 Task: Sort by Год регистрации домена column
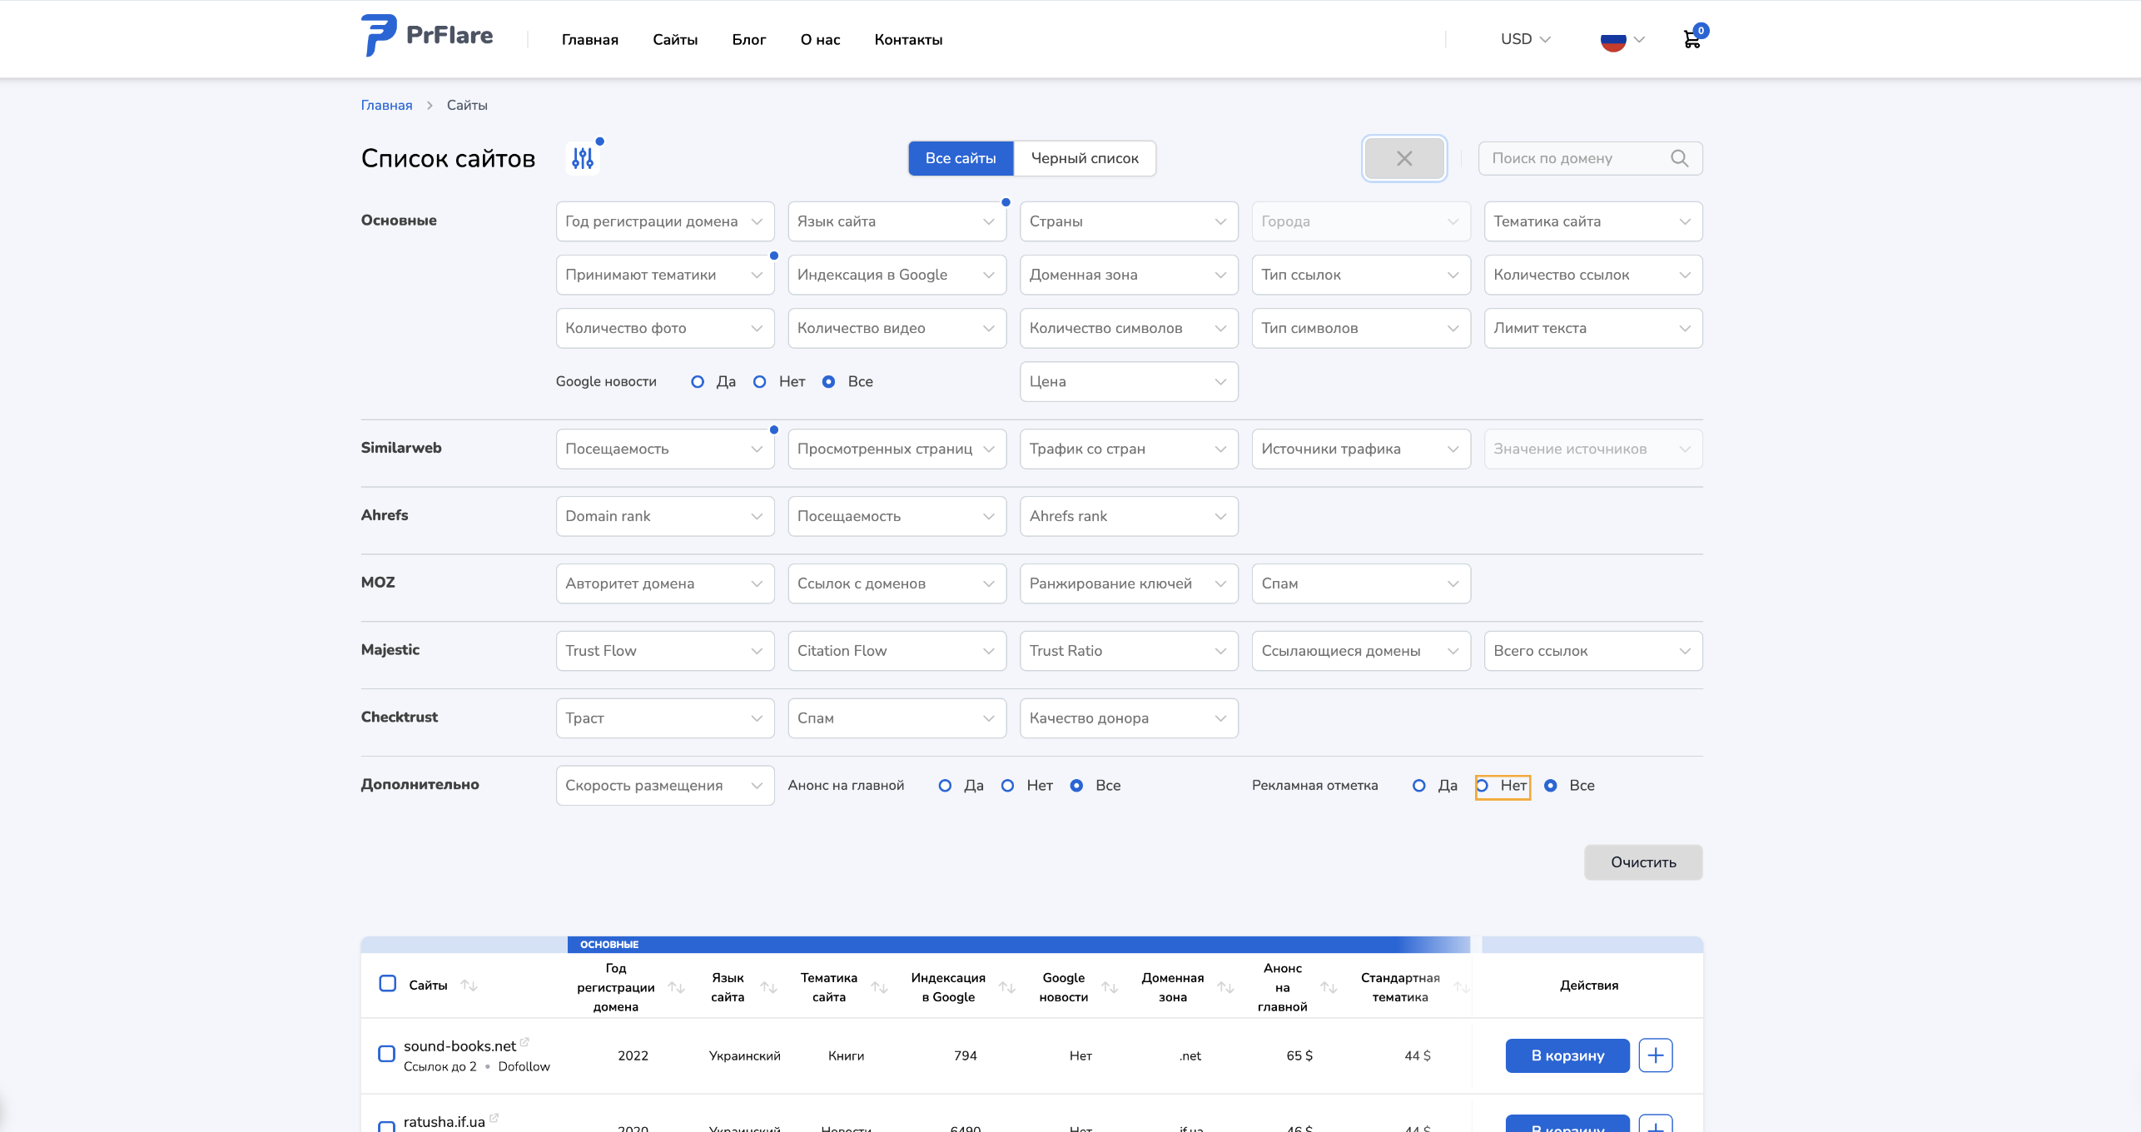pos(677,987)
